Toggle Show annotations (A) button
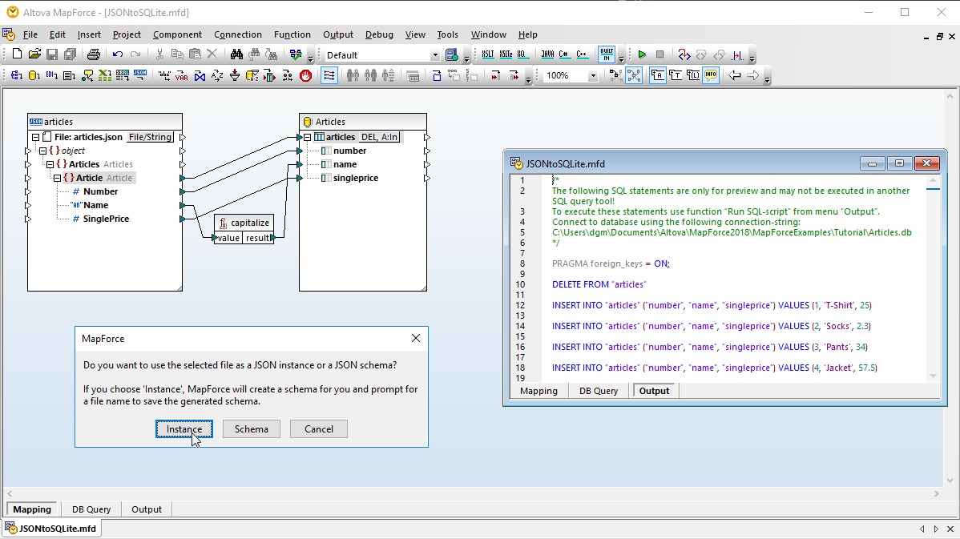 (658, 75)
